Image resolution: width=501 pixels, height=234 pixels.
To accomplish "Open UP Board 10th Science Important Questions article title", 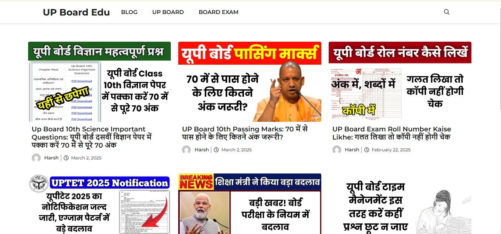I will 92,137.
